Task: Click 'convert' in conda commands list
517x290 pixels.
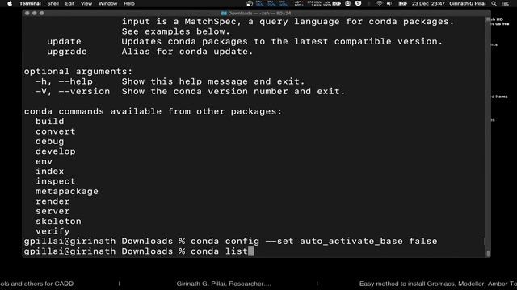Action: point(56,131)
